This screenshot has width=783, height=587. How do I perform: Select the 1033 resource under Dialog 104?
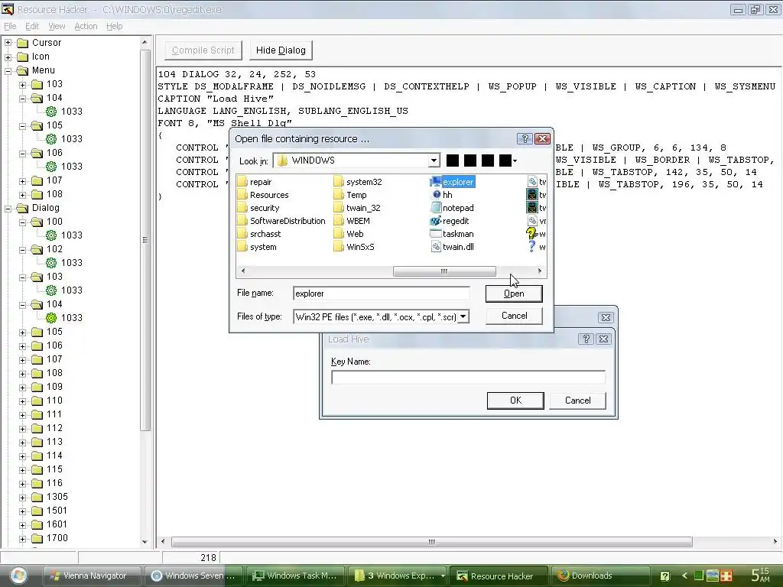[64, 317]
